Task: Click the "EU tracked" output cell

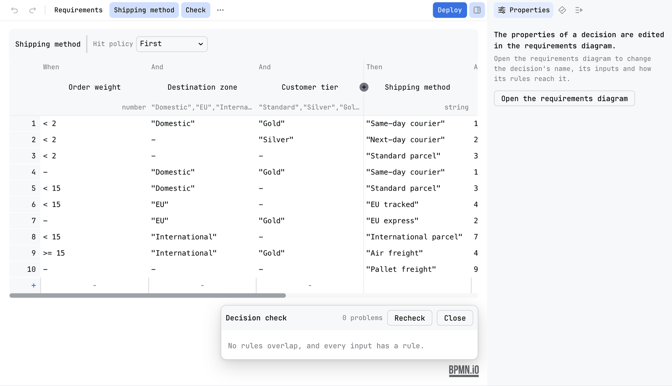Action: [417, 205]
